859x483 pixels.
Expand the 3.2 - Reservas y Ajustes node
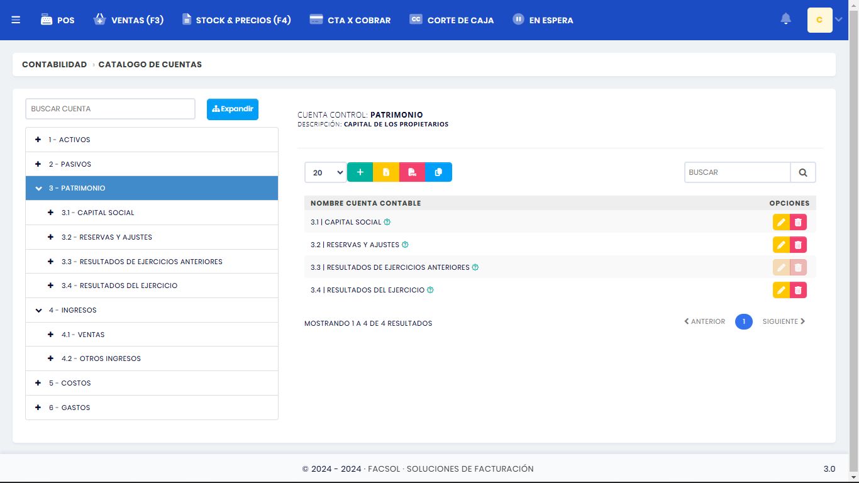(51, 237)
